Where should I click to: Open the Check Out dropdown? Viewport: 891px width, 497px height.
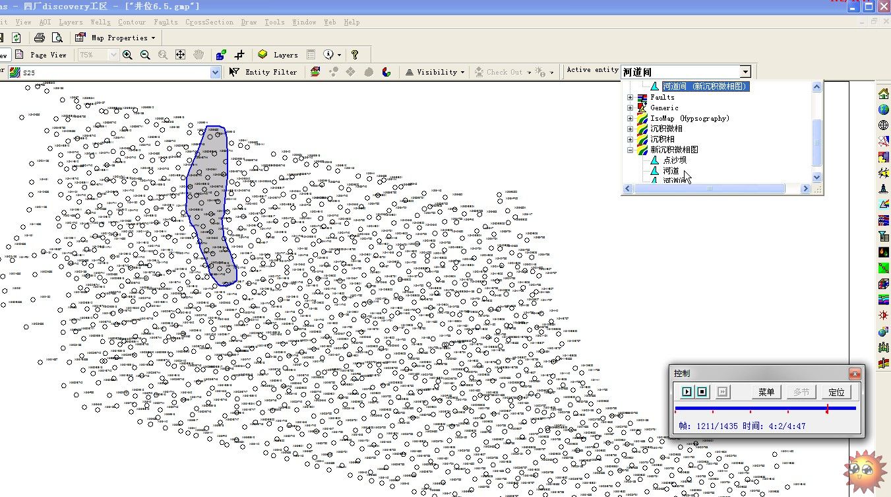pos(503,72)
